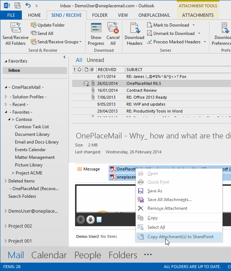231x271 pixels.
Task: Switch to the FOLDER ribbon tab
Action: (99, 15)
